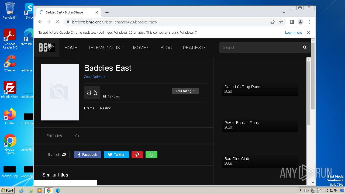
Task: Open Canada's Drag Race title
Action: [x=242, y=87]
